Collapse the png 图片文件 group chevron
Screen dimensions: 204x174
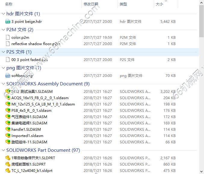pos(3,68)
